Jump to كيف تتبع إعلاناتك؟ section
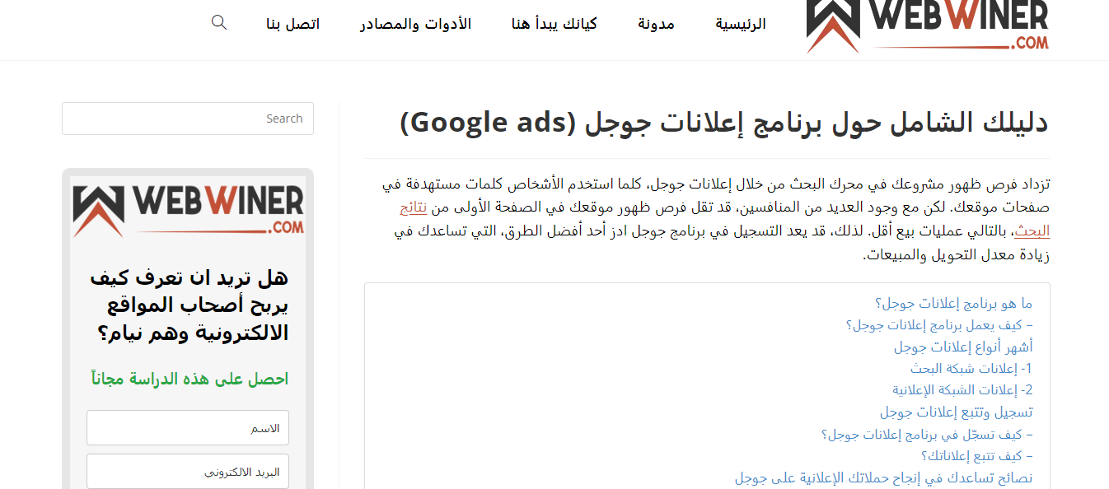 [977, 455]
